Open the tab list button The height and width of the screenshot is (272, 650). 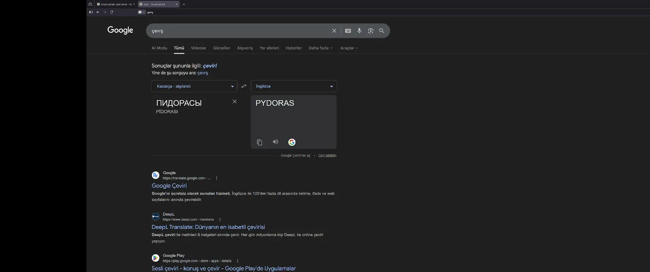pyautogui.click(x=90, y=4)
